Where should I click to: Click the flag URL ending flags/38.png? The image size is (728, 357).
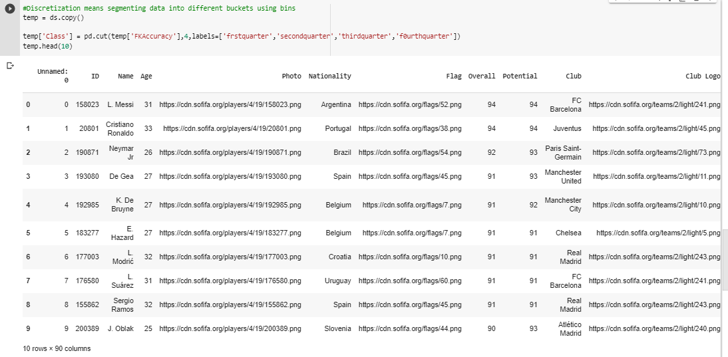pyautogui.click(x=410, y=129)
